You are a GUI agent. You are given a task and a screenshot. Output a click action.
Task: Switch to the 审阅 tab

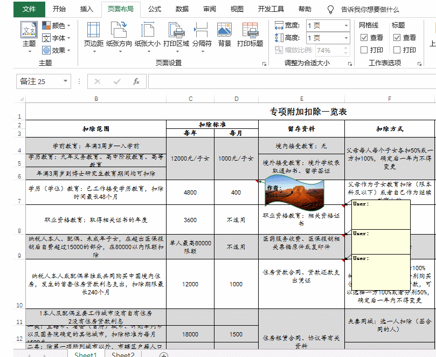point(210,9)
